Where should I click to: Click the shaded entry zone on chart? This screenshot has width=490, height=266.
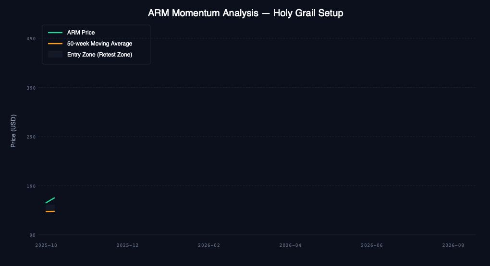(x=50, y=208)
